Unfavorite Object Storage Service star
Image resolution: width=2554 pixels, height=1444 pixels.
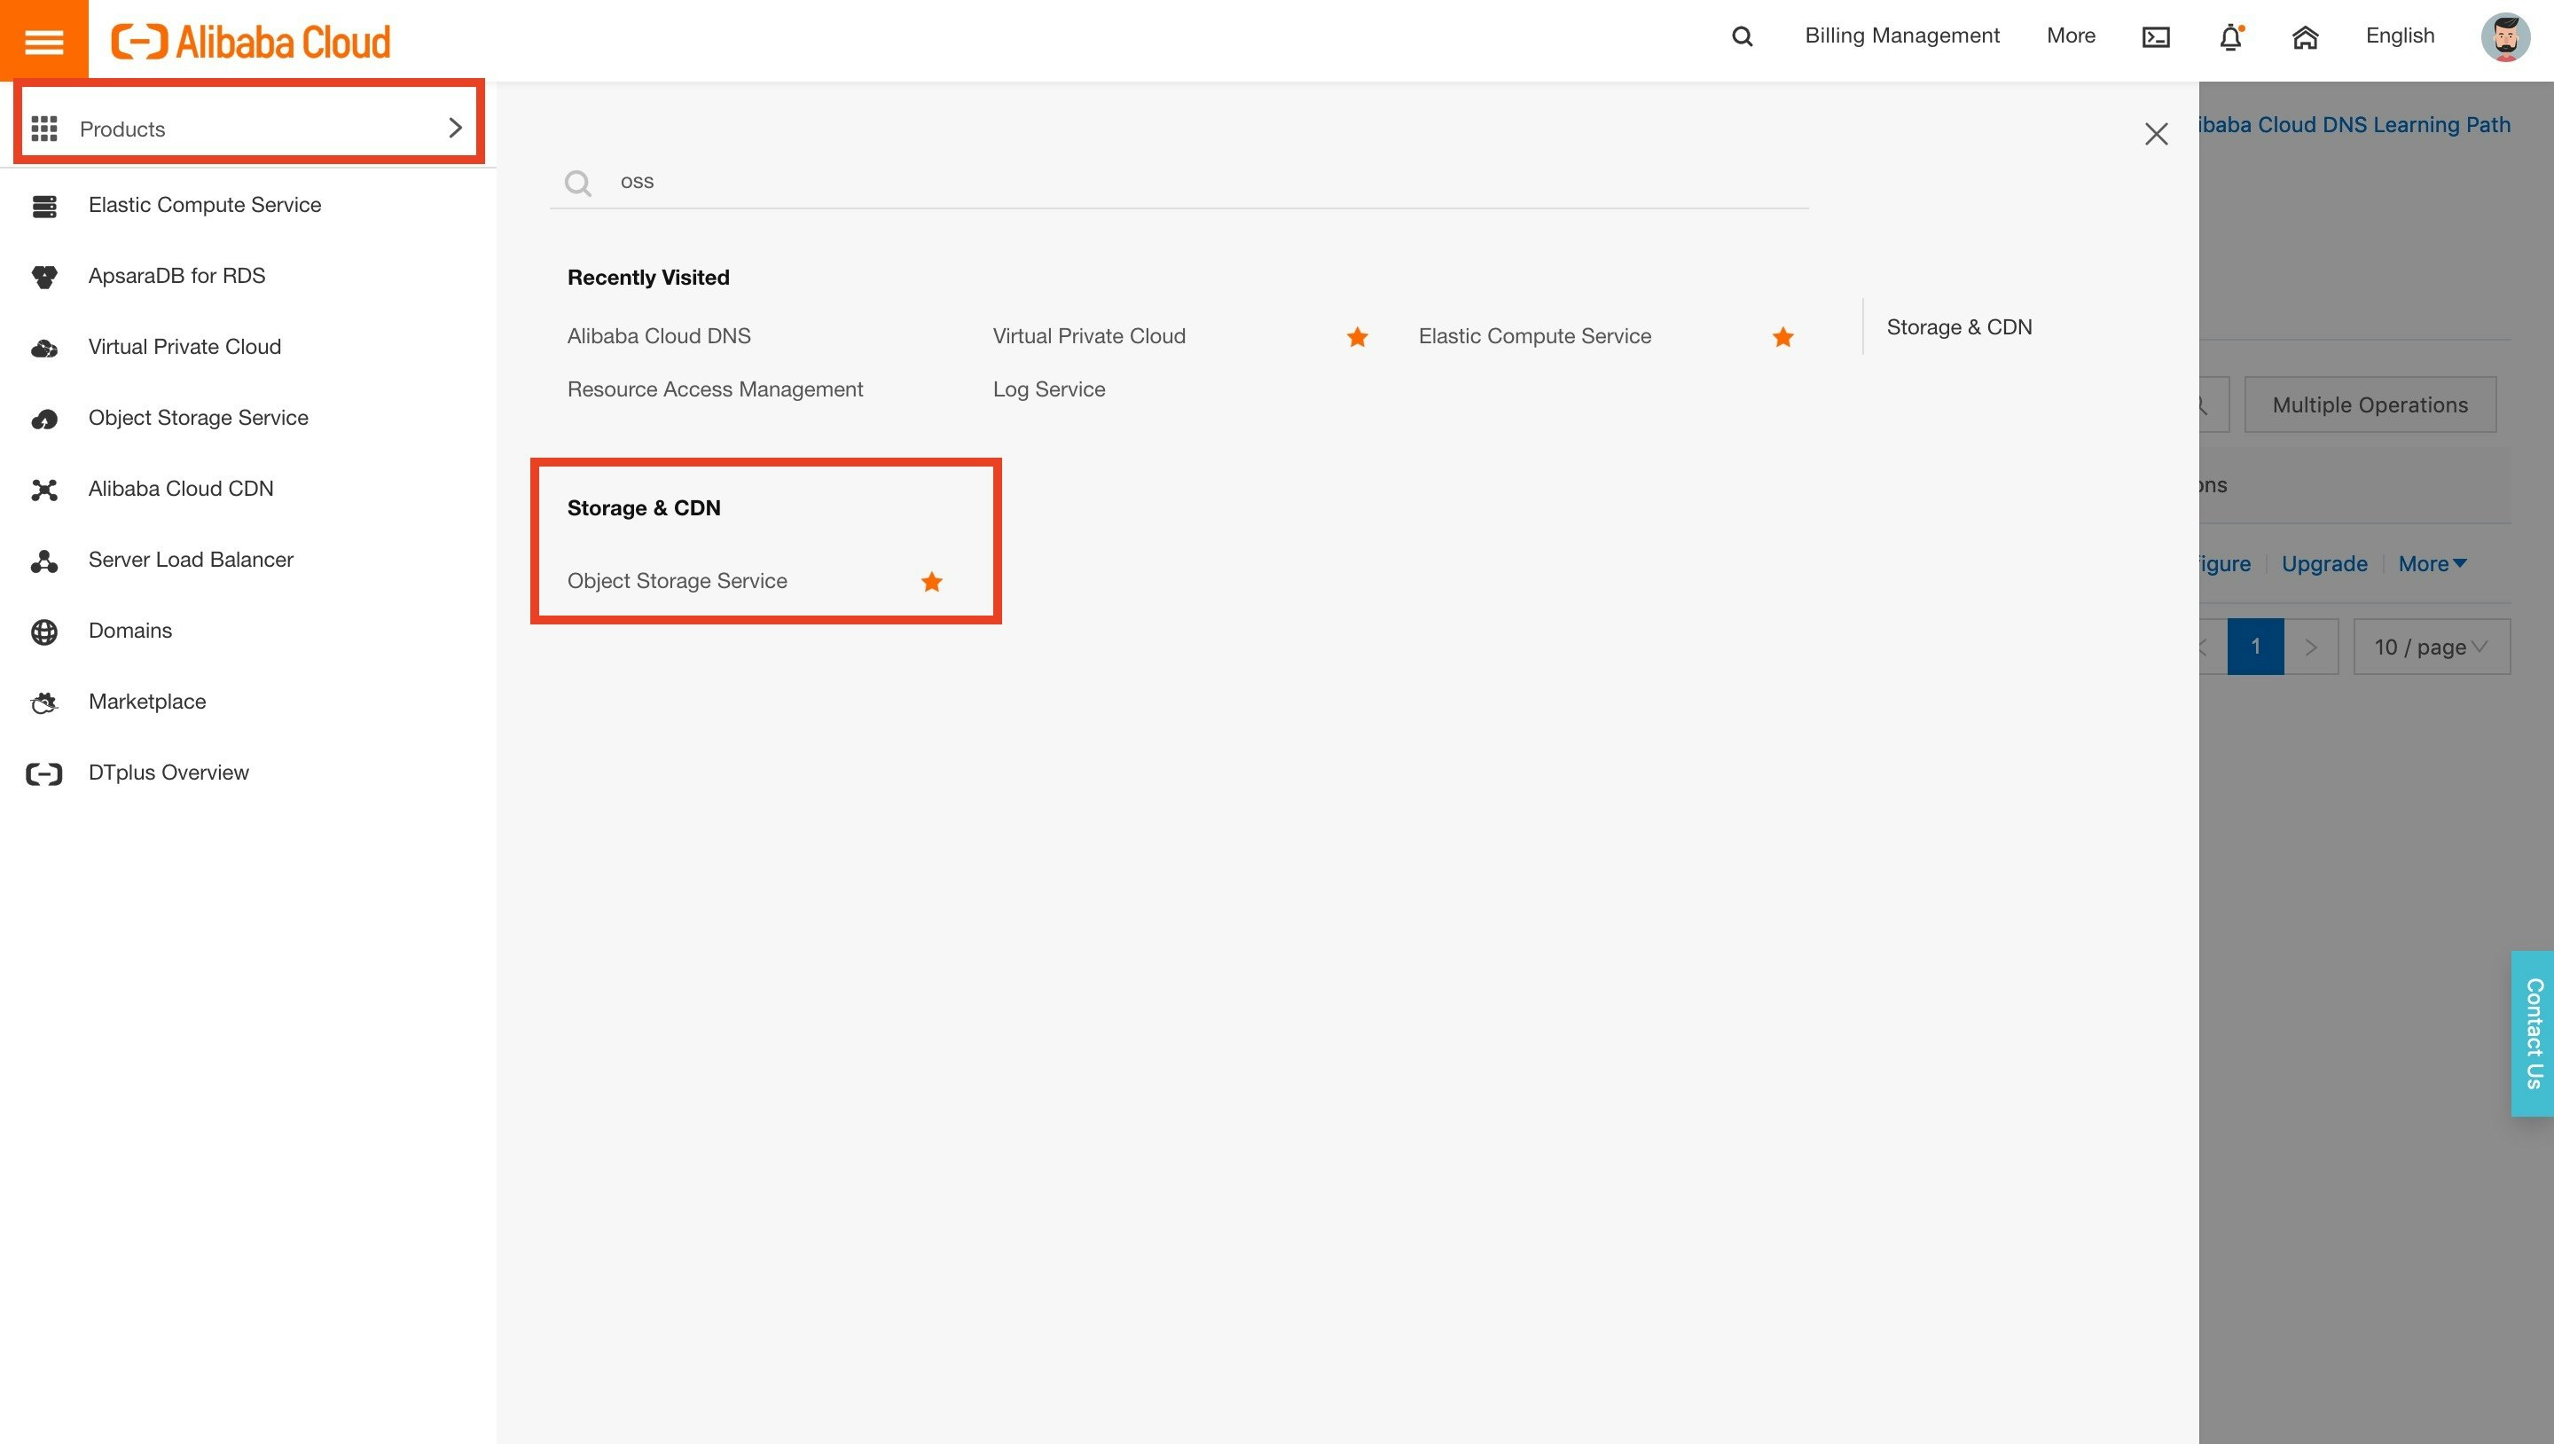coord(931,582)
